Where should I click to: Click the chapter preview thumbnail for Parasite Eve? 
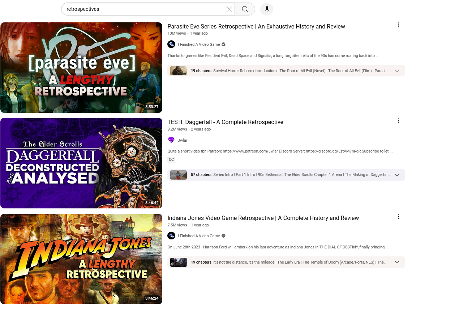pos(179,71)
